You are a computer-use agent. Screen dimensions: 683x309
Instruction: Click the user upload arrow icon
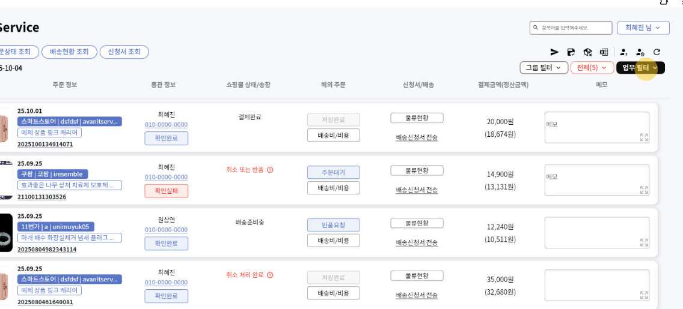point(623,52)
